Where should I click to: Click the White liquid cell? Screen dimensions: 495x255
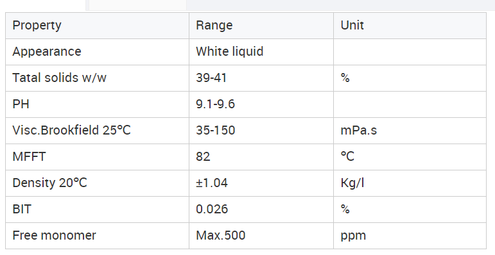(261, 52)
